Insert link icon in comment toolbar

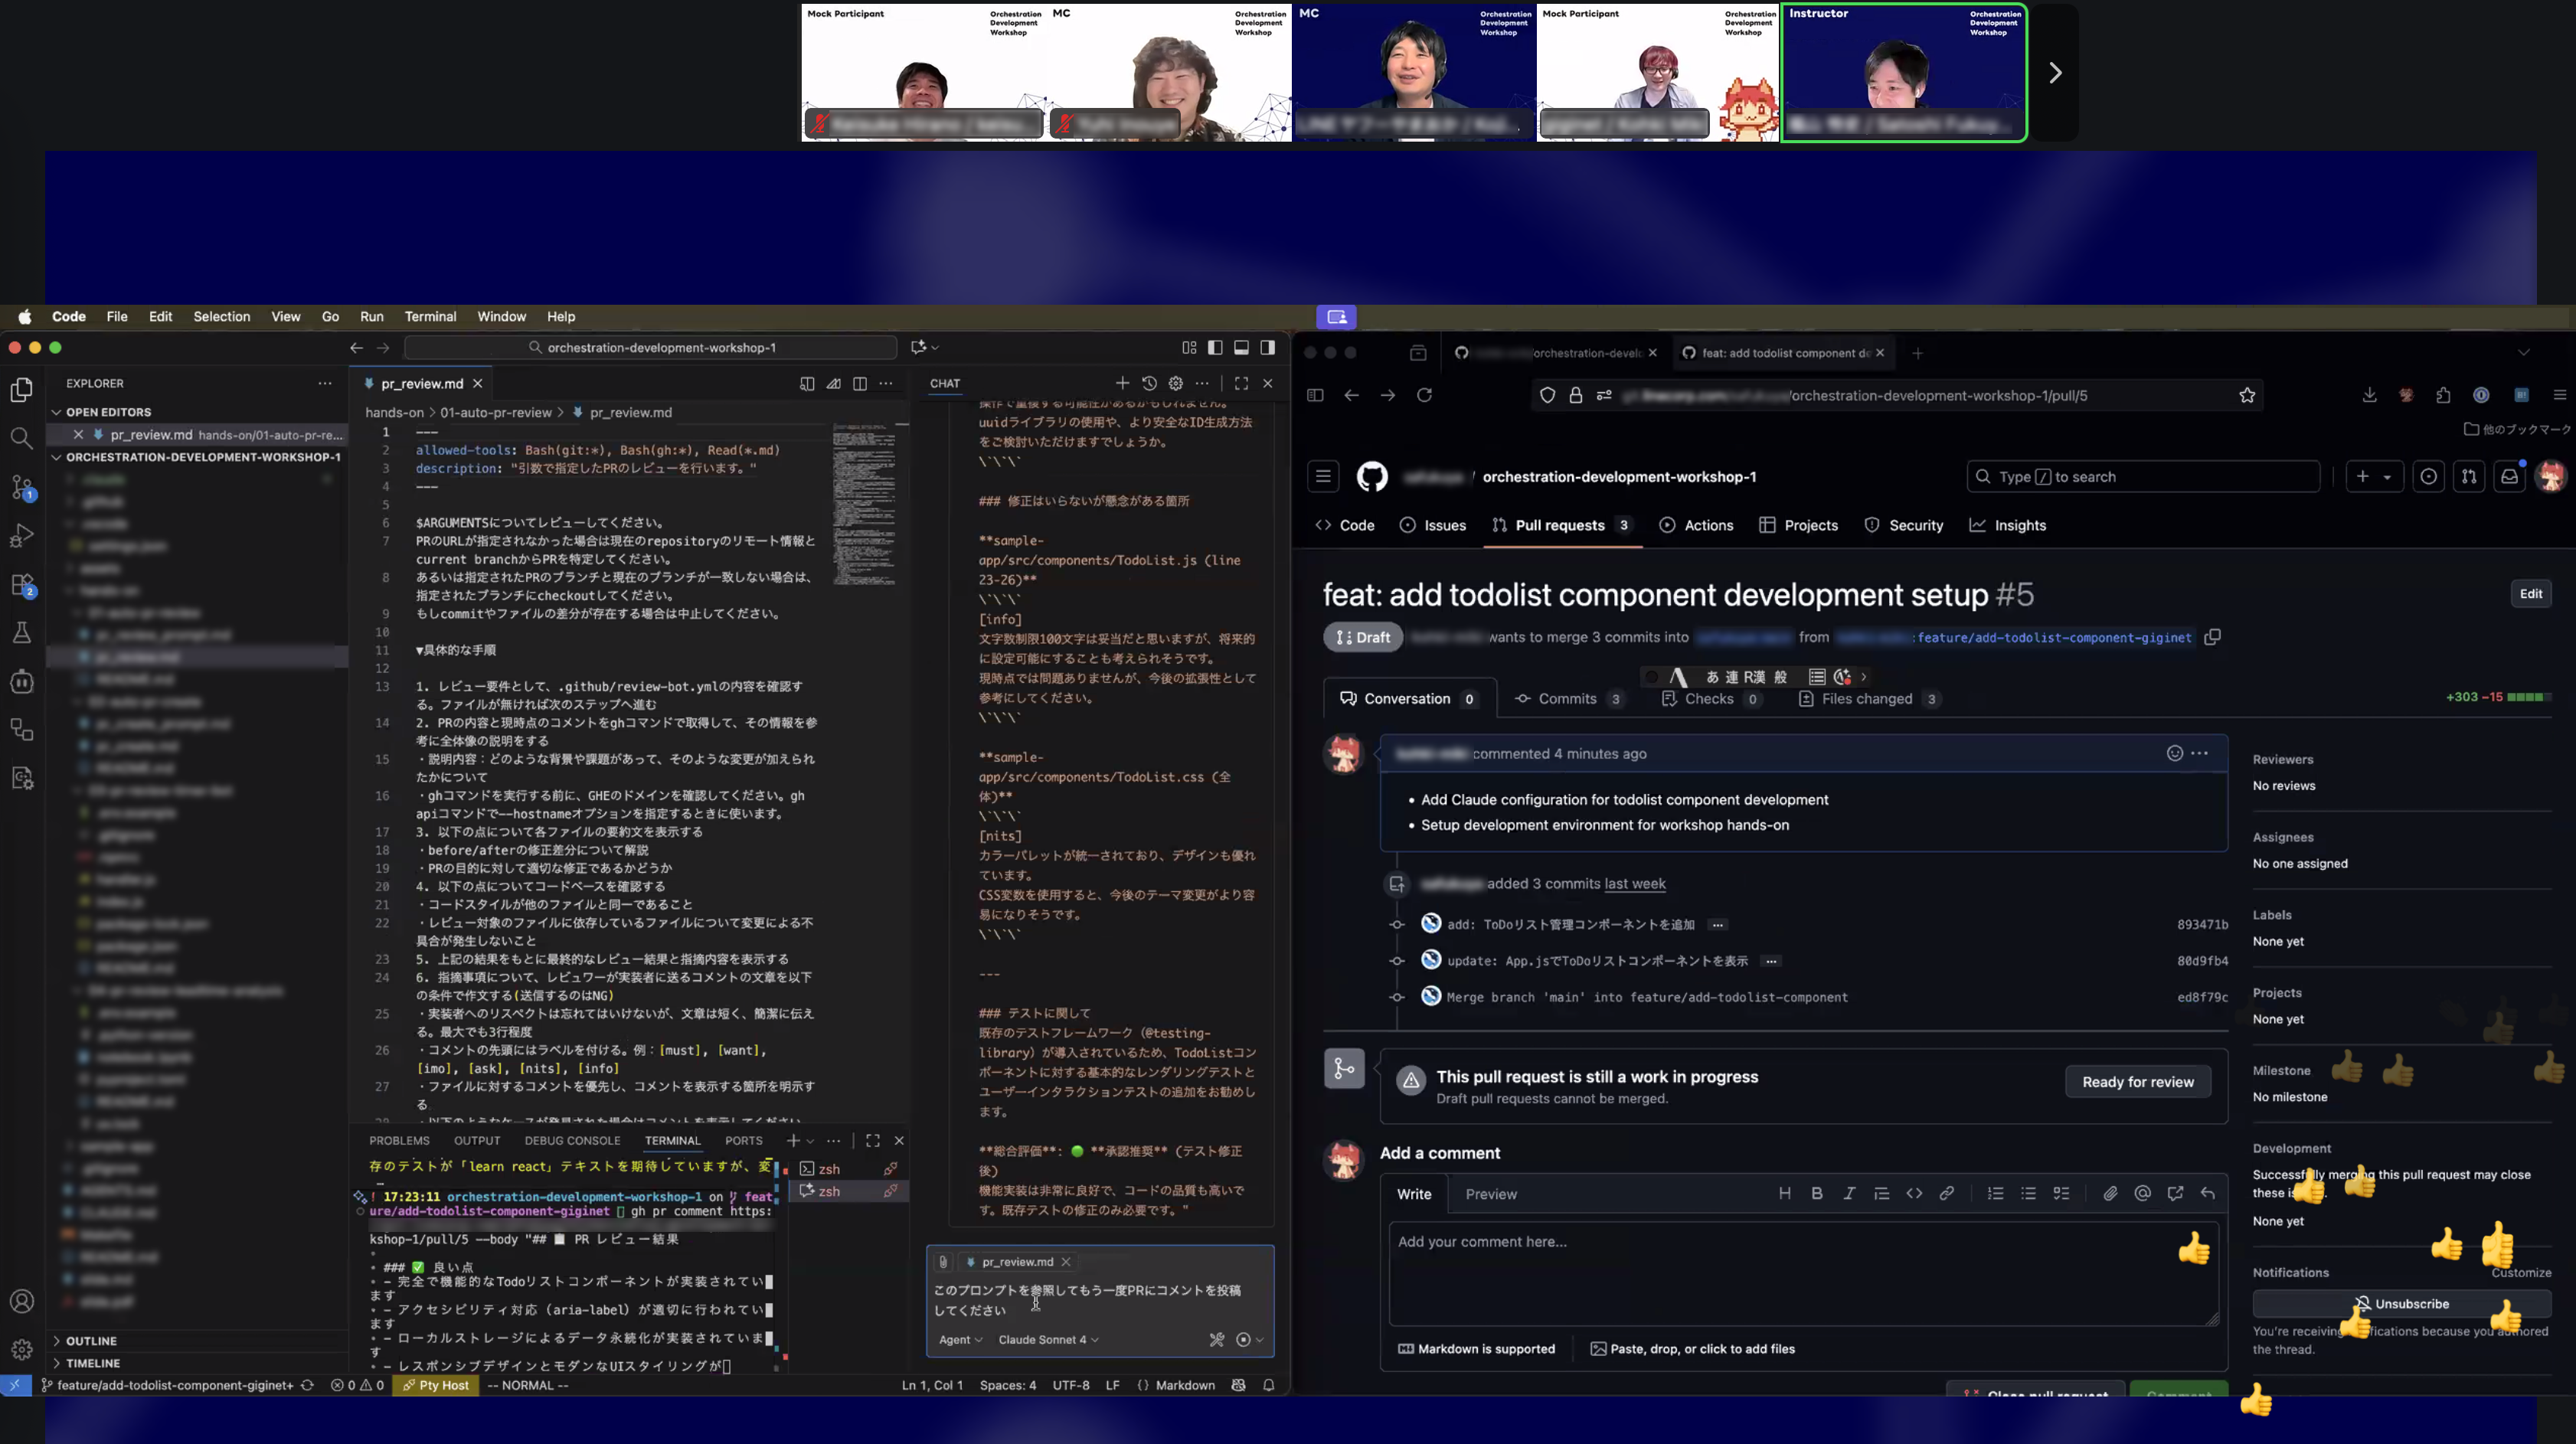click(x=1946, y=1193)
